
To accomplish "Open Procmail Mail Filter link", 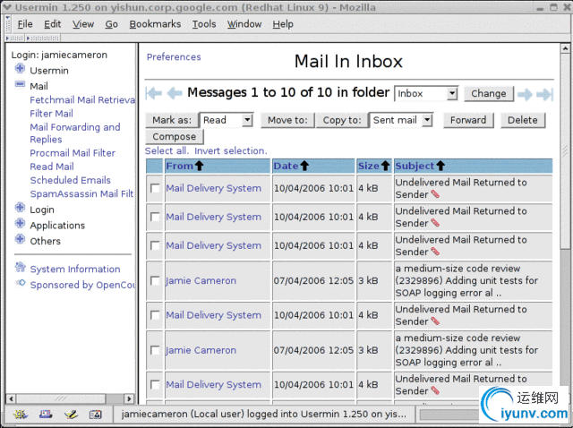I will pyautogui.click(x=73, y=153).
